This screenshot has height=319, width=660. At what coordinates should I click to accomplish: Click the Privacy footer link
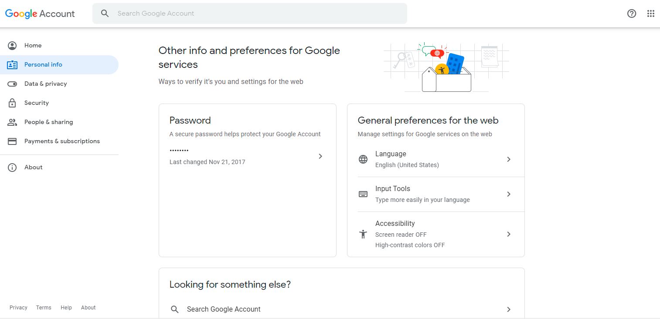(x=18, y=308)
